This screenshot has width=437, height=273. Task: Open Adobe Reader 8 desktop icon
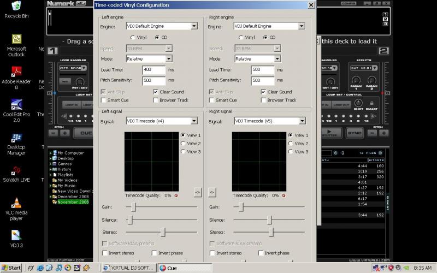(x=16, y=78)
